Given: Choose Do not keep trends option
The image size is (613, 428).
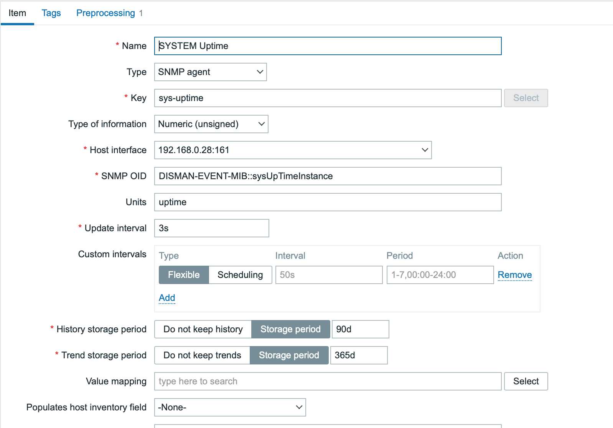Looking at the screenshot, I should pyautogui.click(x=202, y=355).
